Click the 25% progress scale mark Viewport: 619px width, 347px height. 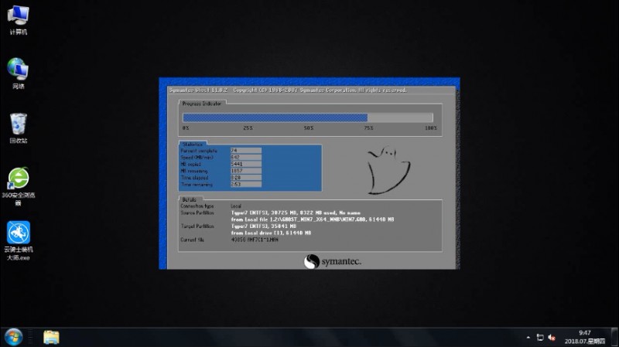pos(248,128)
